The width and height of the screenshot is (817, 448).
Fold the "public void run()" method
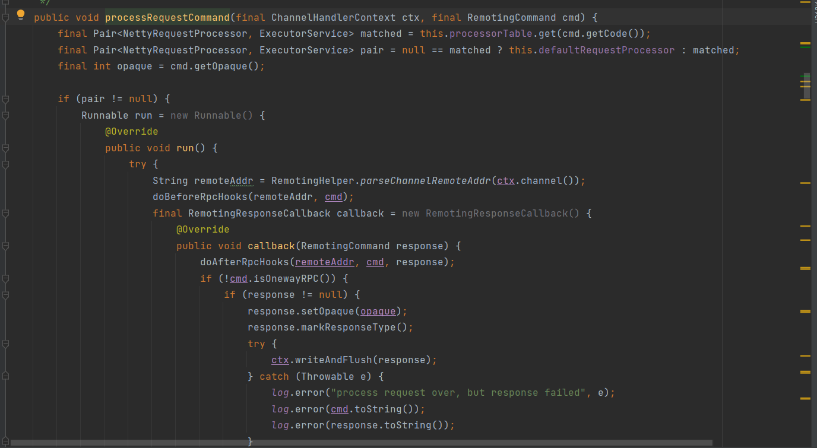pyautogui.click(x=5, y=148)
